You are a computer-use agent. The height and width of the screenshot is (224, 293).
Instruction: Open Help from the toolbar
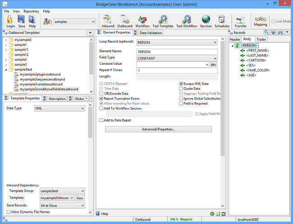pos(32,22)
